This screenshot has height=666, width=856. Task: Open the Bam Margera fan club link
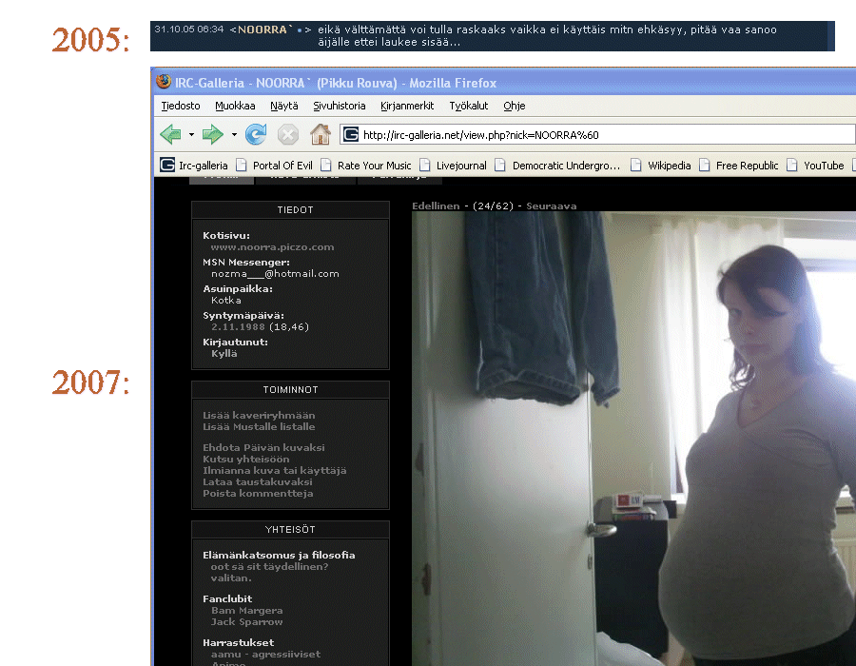(246, 610)
